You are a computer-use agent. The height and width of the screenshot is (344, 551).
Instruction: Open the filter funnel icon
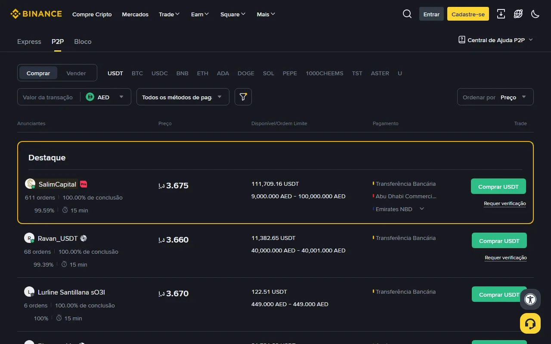[x=243, y=97]
